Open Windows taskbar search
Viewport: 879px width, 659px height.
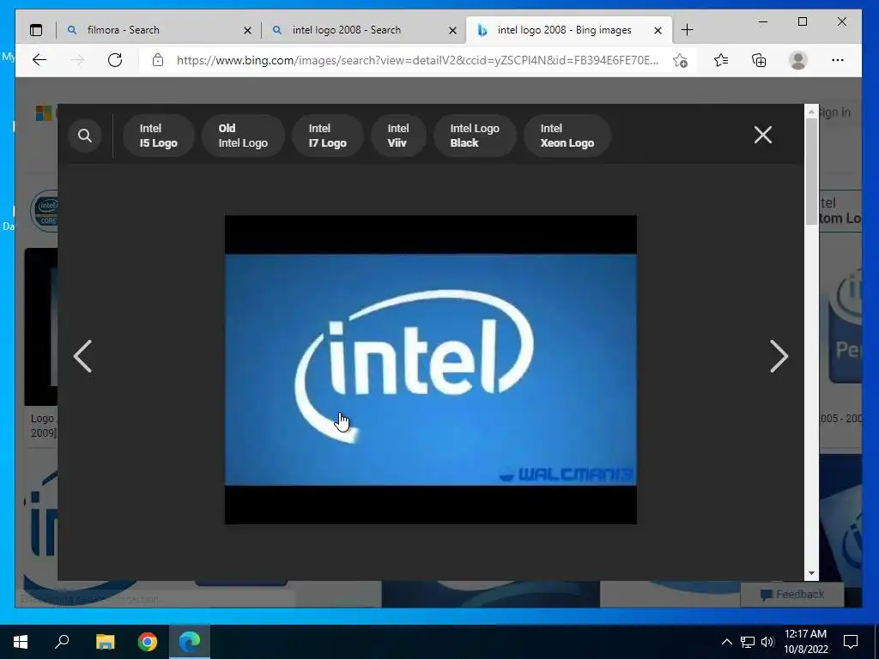tap(62, 642)
